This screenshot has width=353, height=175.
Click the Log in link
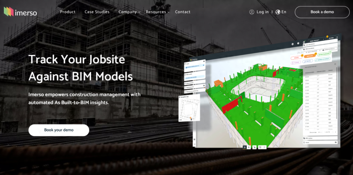pyautogui.click(x=259, y=12)
